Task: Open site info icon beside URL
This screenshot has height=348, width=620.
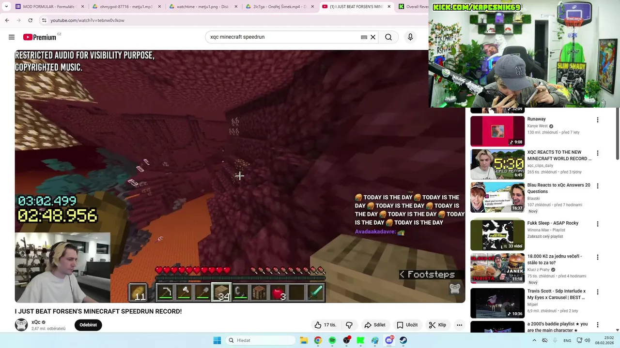Action: coord(44,20)
